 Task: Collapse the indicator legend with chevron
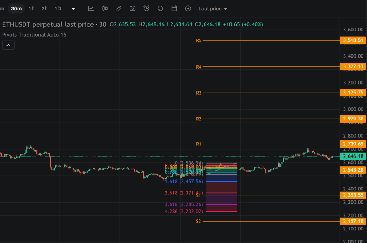[8, 45]
